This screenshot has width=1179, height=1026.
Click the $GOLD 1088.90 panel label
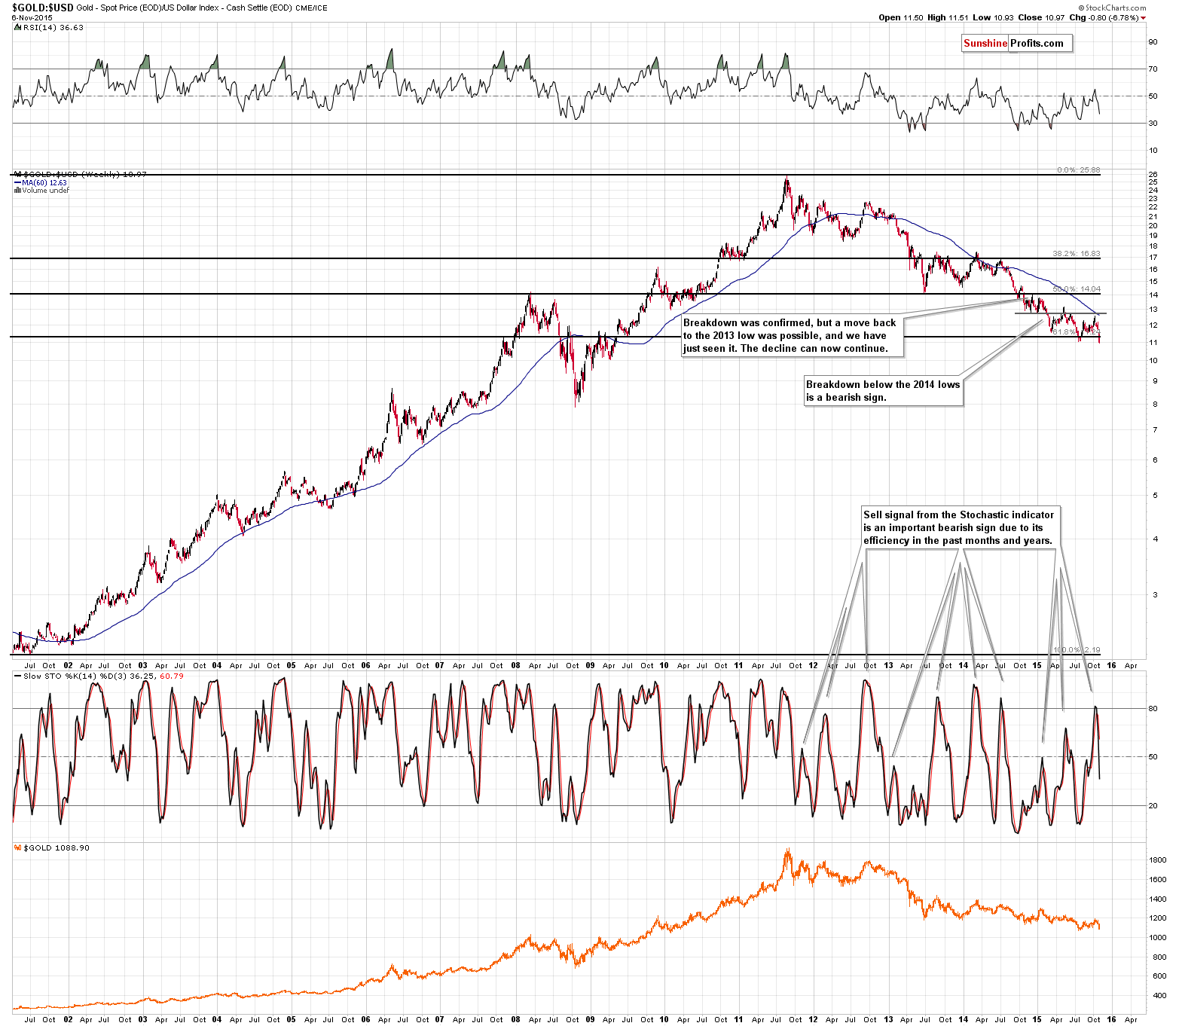click(57, 847)
